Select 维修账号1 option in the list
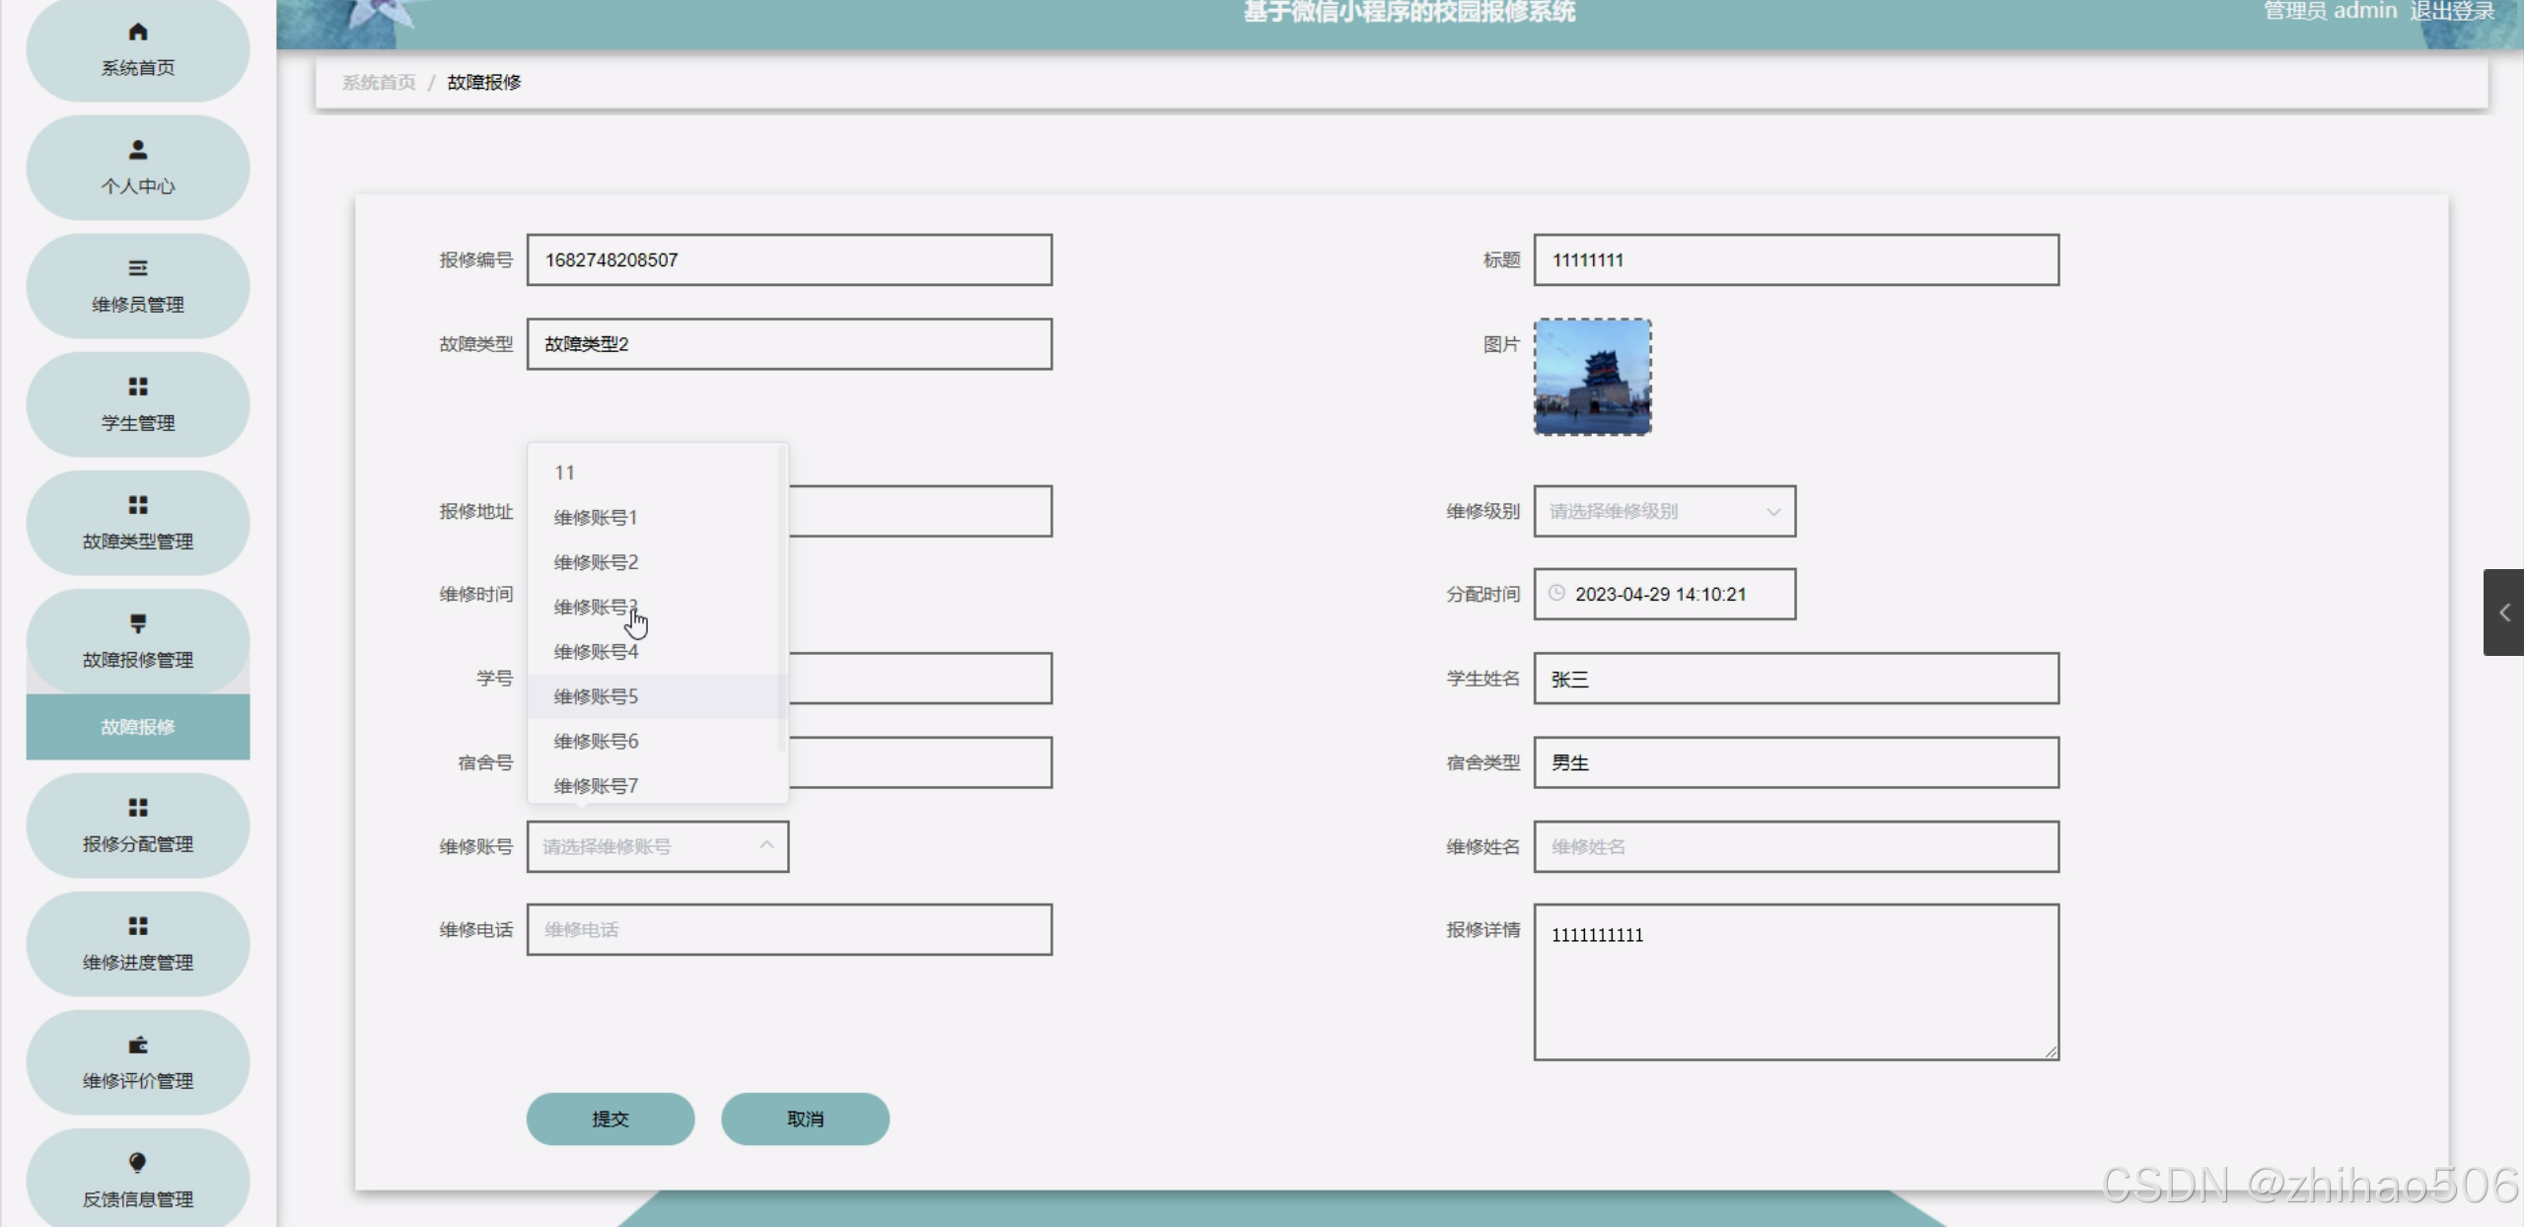The image size is (2524, 1227). click(x=596, y=517)
